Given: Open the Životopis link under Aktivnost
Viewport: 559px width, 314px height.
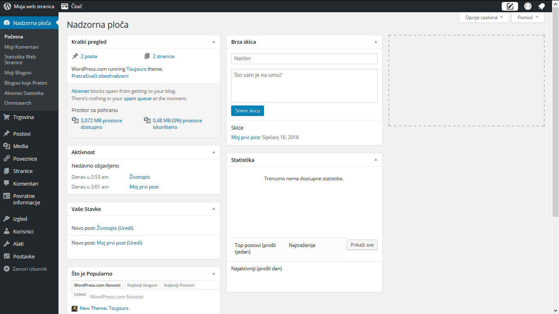Looking at the screenshot, I should [140, 177].
